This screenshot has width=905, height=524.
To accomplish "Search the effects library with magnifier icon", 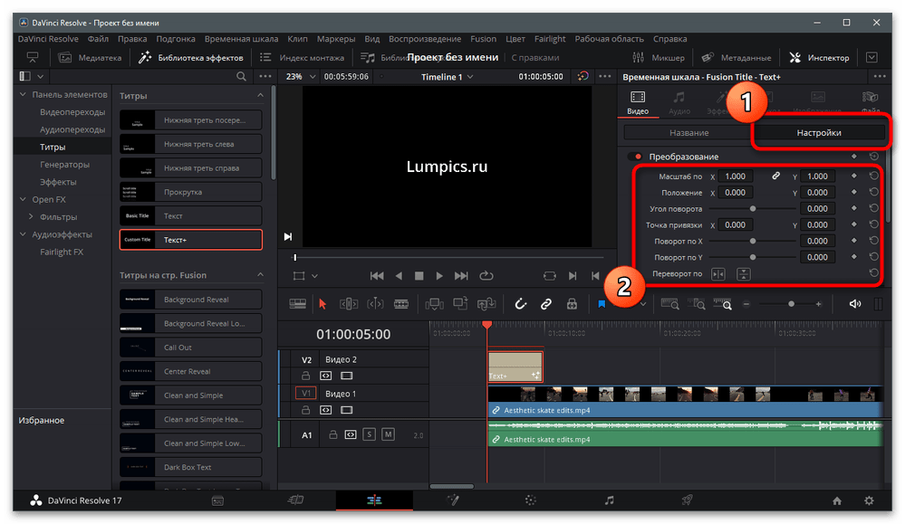I will click(x=241, y=77).
